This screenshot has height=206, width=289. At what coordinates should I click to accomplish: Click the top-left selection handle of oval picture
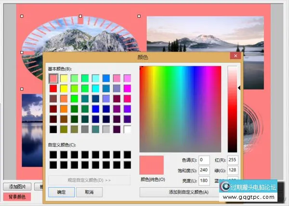pos(22,16)
